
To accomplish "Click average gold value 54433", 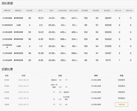I will (x=108, y=39).
